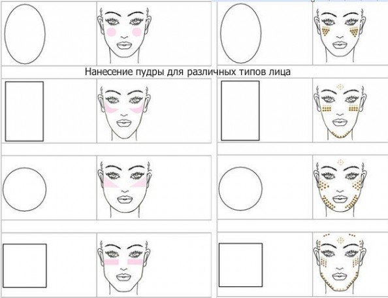Click the oval shape in the powder column
The height and width of the screenshot is (298, 388).
coord(241,33)
